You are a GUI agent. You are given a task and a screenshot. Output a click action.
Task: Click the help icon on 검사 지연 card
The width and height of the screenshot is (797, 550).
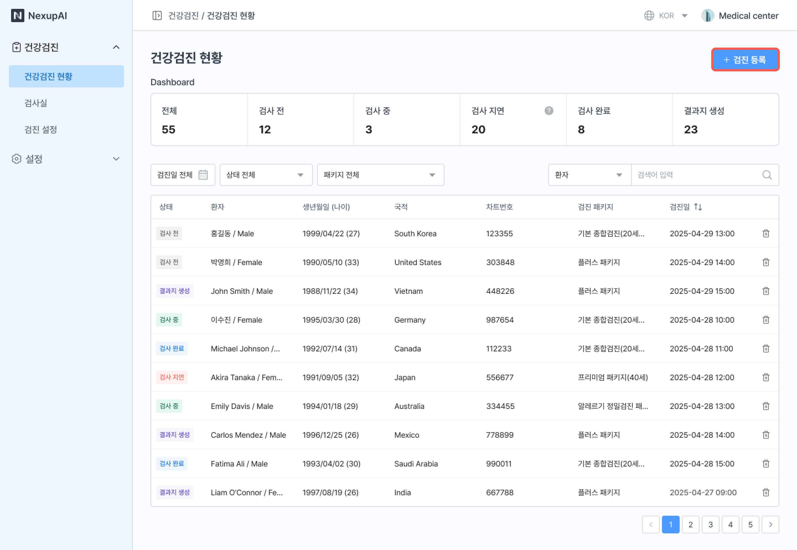[549, 111]
